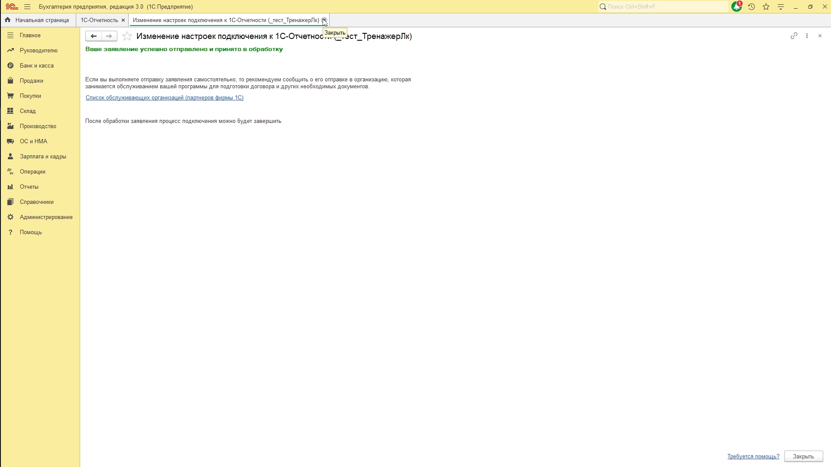Click the Администрирование gear icon
The image size is (831, 467).
[10, 217]
